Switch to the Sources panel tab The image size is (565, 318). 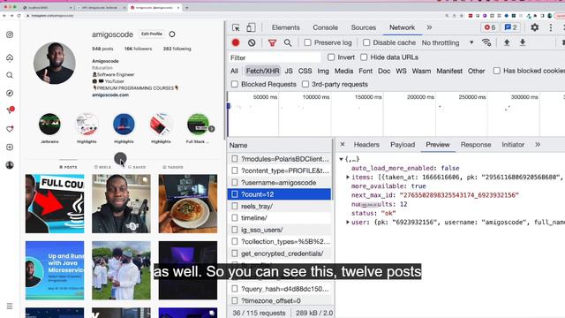click(x=363, y=27)
